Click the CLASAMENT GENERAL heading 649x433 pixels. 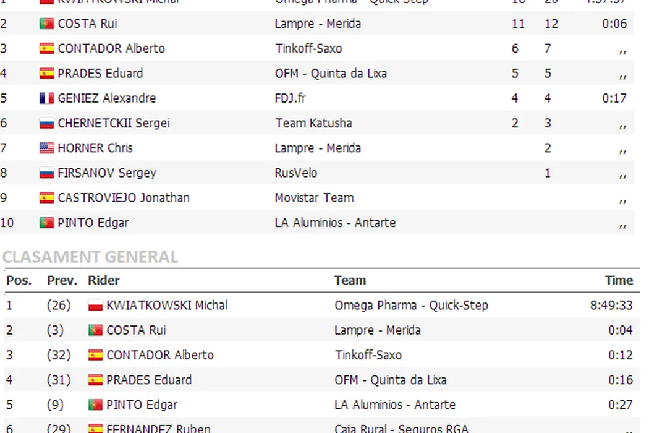(x=90, y=256)
